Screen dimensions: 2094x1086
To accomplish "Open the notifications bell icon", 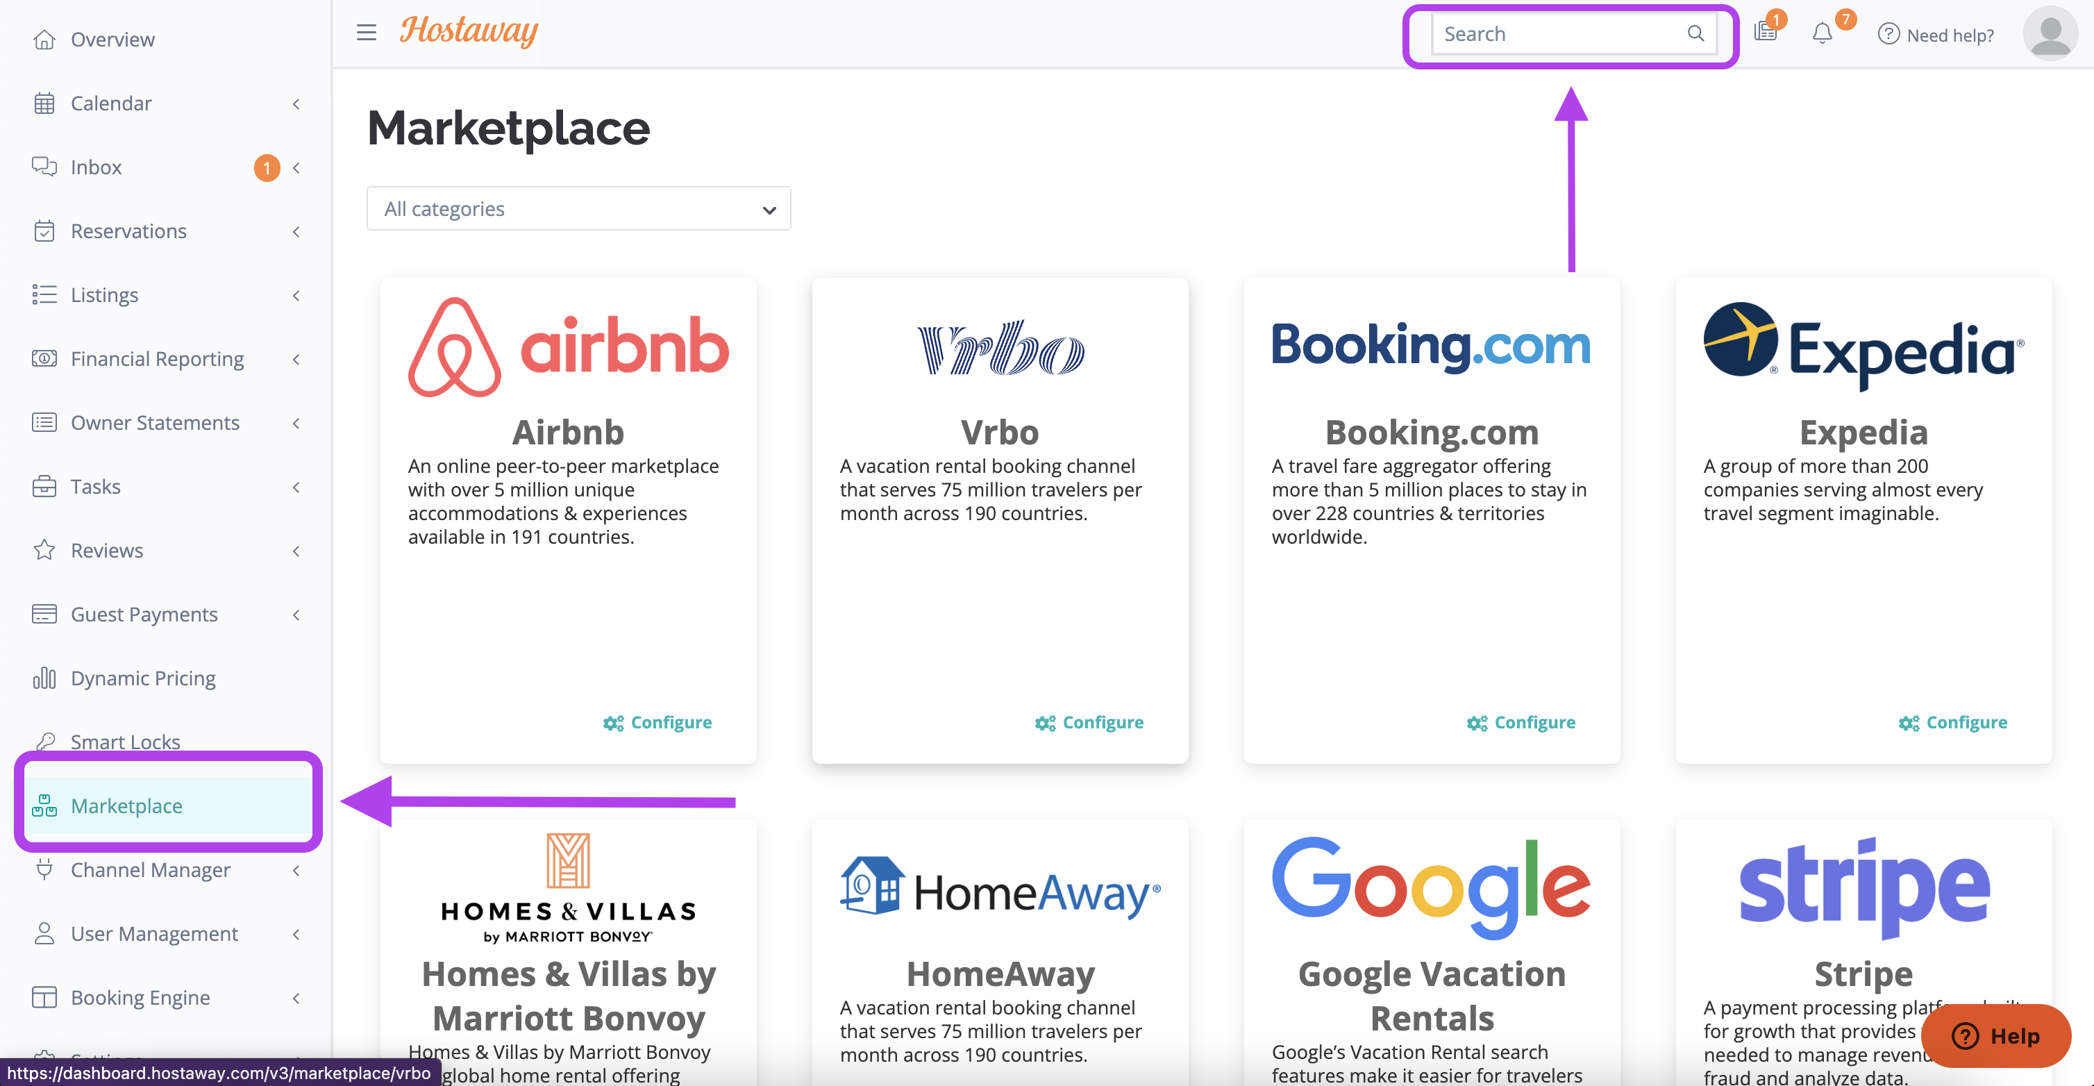I will [1823, 33].
